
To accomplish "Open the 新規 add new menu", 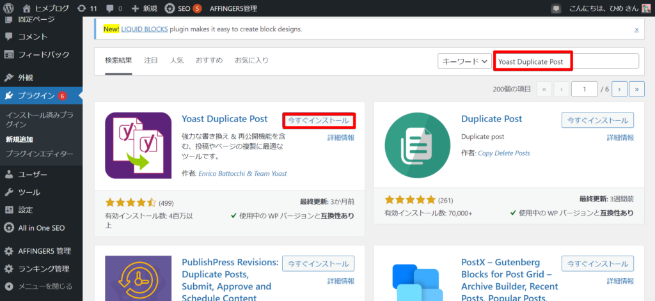I will [144, 8].
